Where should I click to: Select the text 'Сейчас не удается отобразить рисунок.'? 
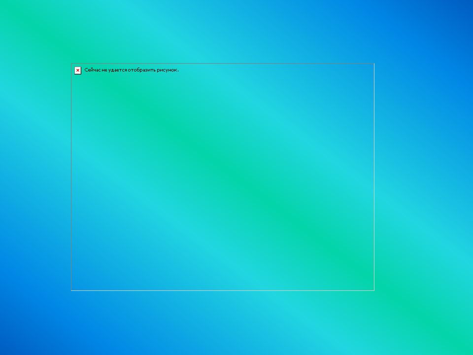coord(132,70)
